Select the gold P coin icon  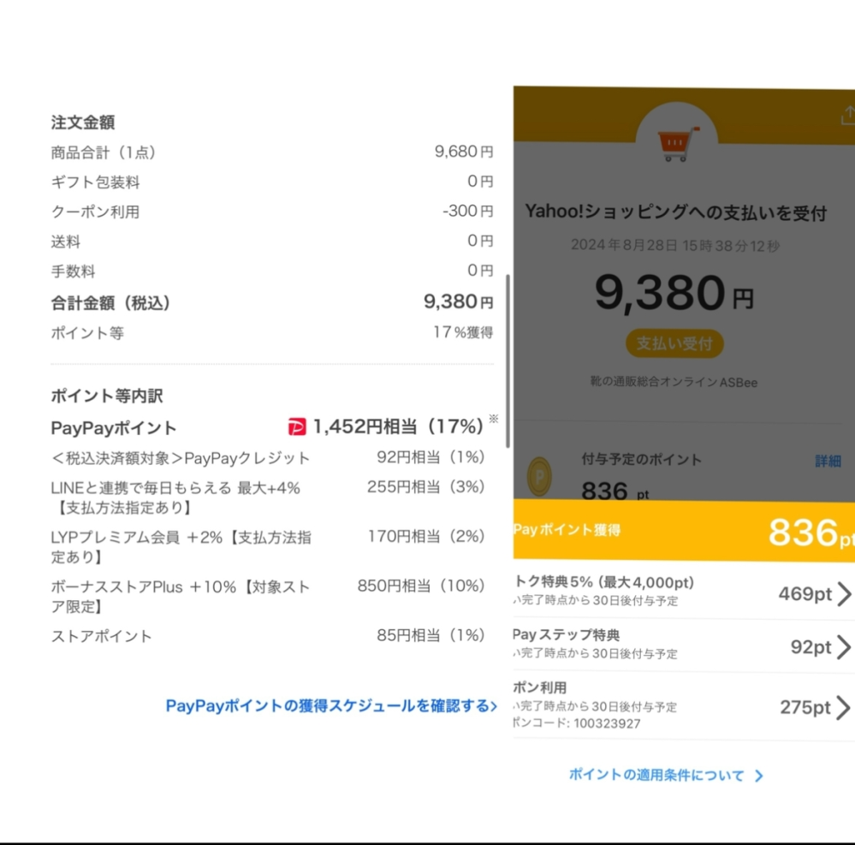click(539, 477)
